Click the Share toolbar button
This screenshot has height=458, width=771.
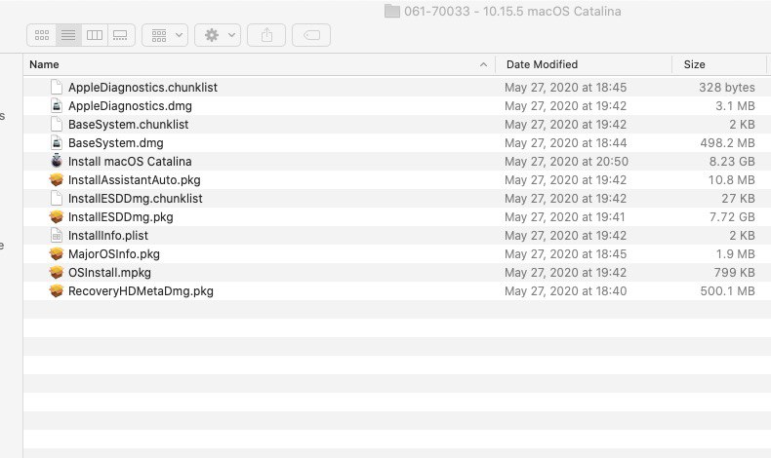[x=266, y=35]
